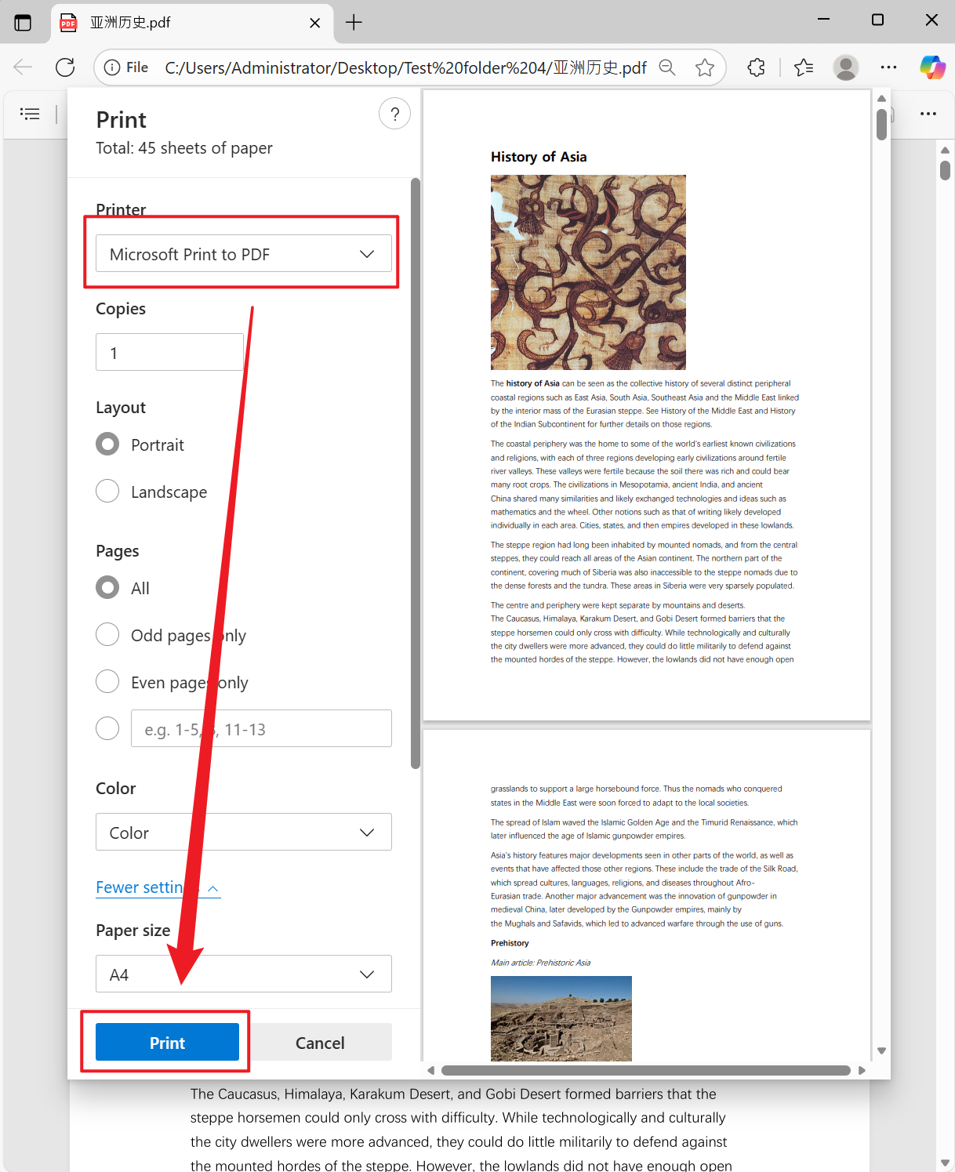Close the 亚洲历史.pdf tab
The image size is (955, 1172).
click(x=314, y=23)
